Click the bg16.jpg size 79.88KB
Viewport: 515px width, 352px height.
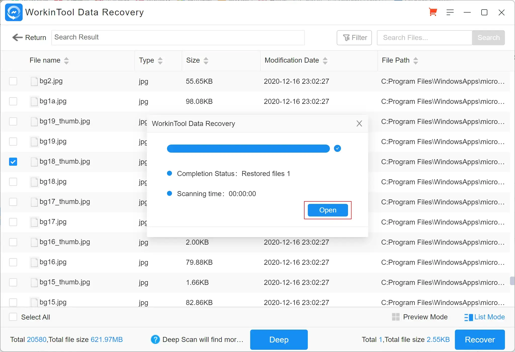point(199,262)
